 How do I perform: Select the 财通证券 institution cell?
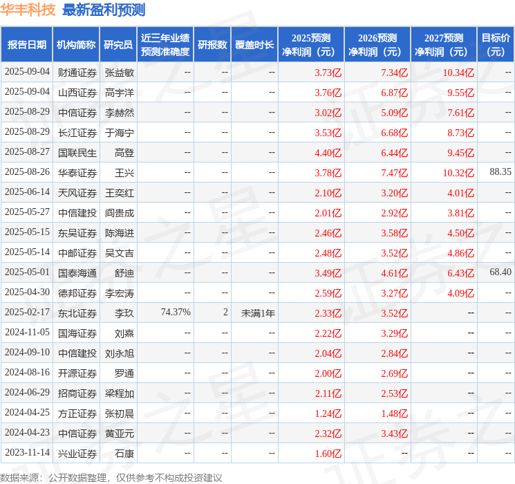tap(77, 73)
